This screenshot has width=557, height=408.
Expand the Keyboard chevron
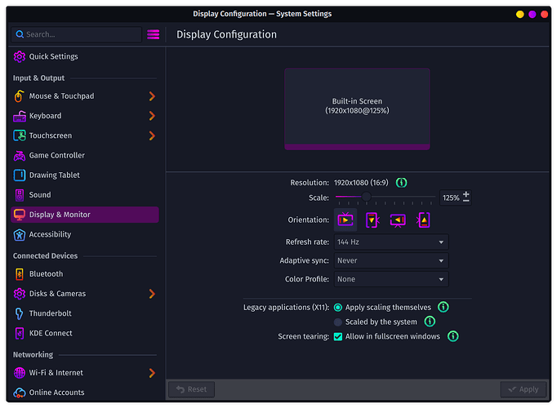tap(152, 116)
